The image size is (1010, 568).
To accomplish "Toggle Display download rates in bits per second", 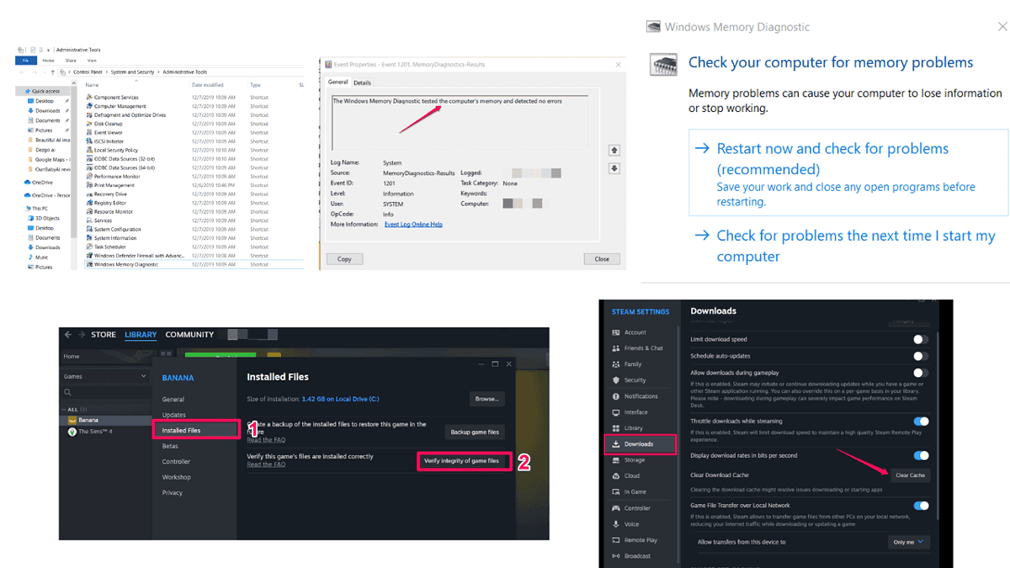I will [921, 455].
